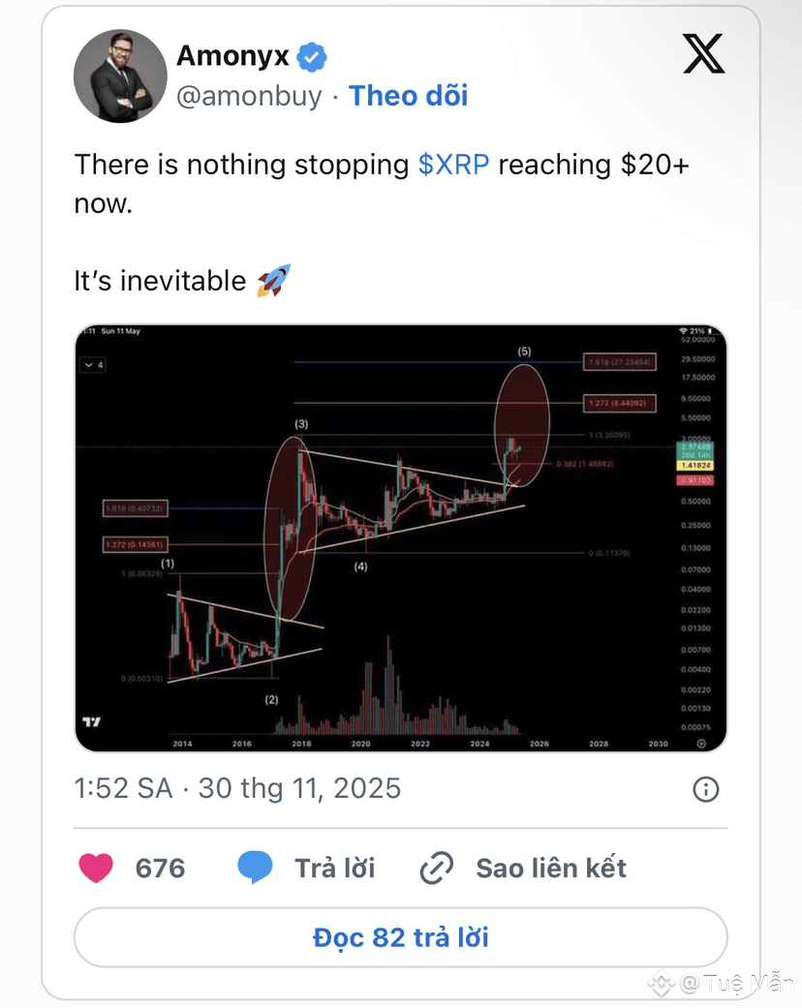Image resolution: width=802 pixels, height=1008 pixels.
Task: Expand the indicators dropdown showing 4
Action: pos(94,365)
